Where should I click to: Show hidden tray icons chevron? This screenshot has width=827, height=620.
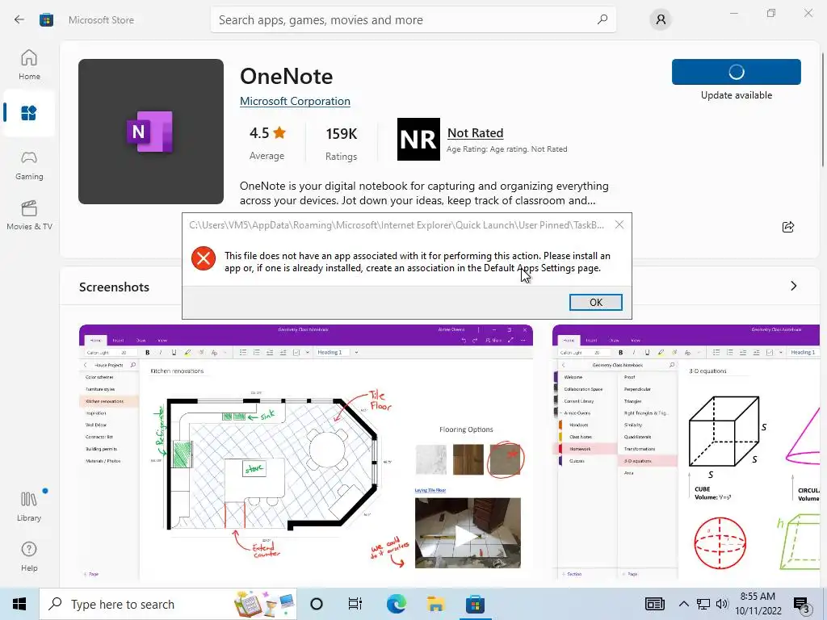click(x=683, y=604)
